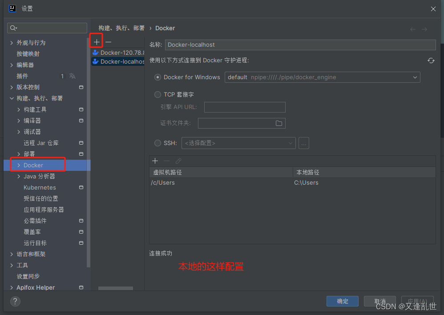Expand the 构建工具 node
The image size is (444, 315).
(19, 109)
